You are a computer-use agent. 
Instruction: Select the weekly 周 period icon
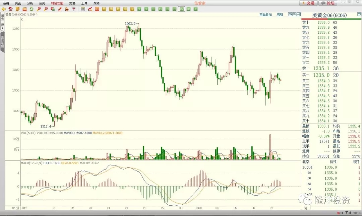[x=111, y=9]
